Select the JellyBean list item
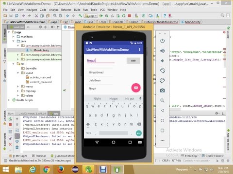Image resolution: width=233 pixels, height=174 pixels. coord(99,80)
